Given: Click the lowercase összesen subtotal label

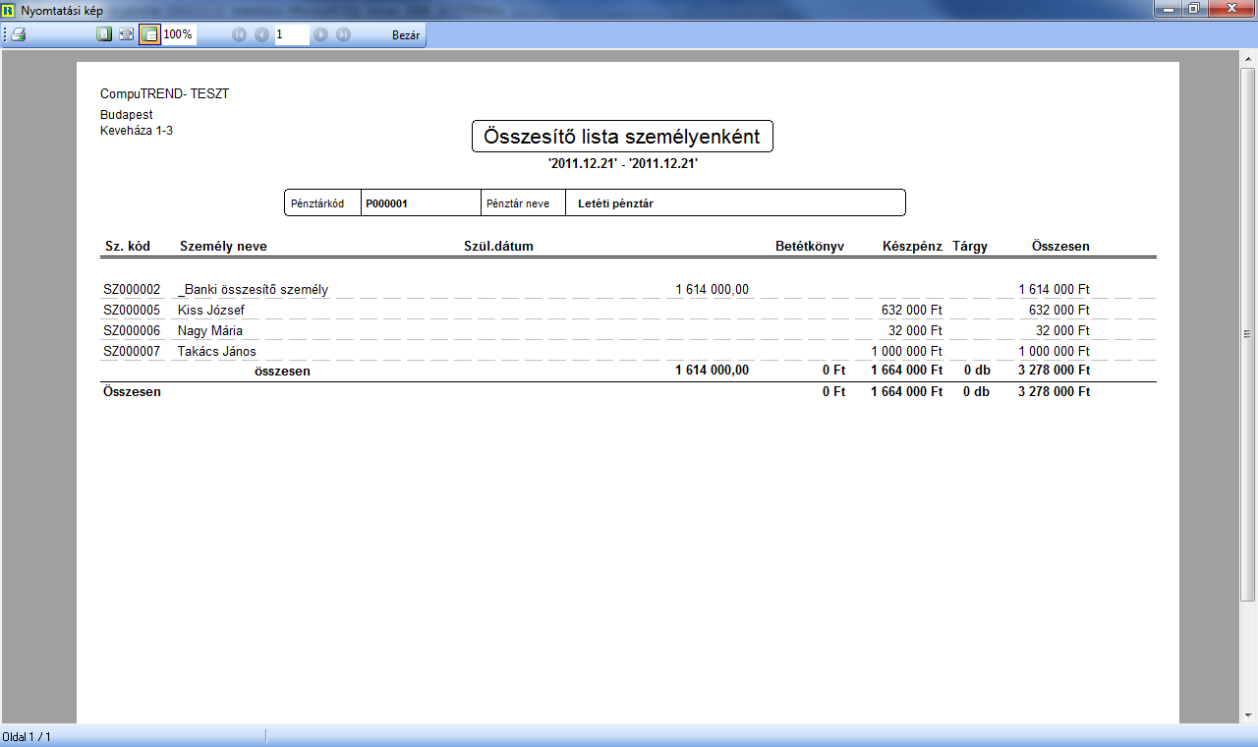Looking at the screenshot, I should [282, 371].
